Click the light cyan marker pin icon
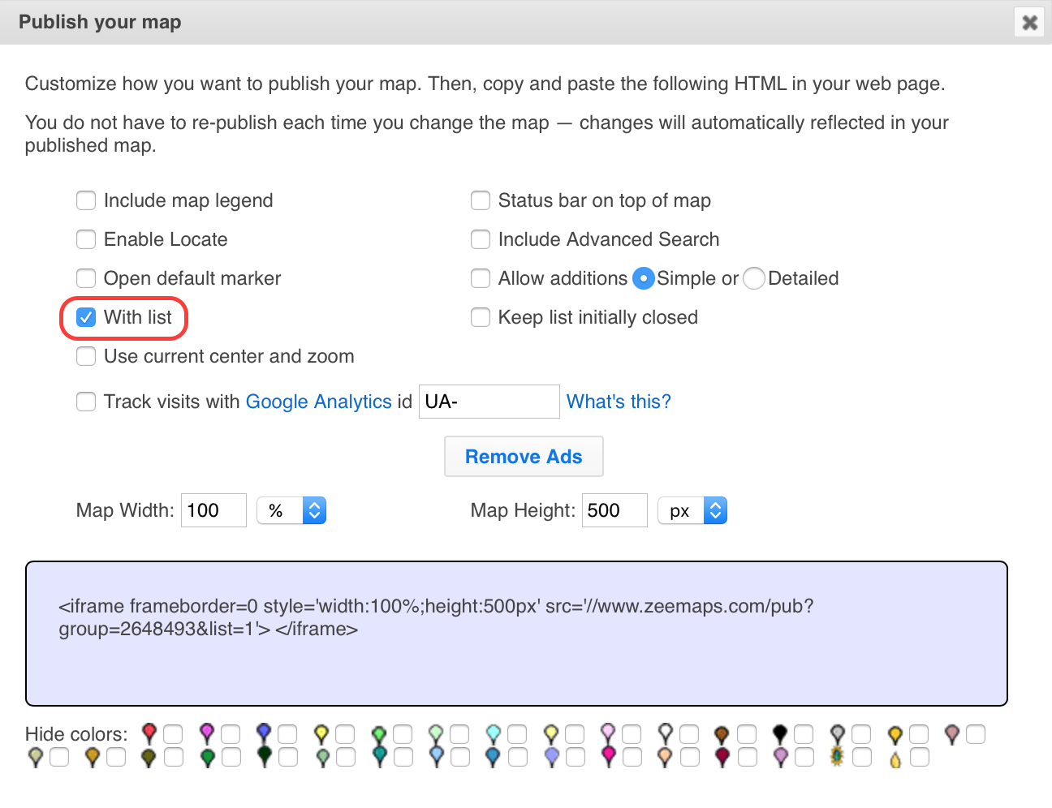Viewport: 1052px width, 808px height. tap(494, 733)
